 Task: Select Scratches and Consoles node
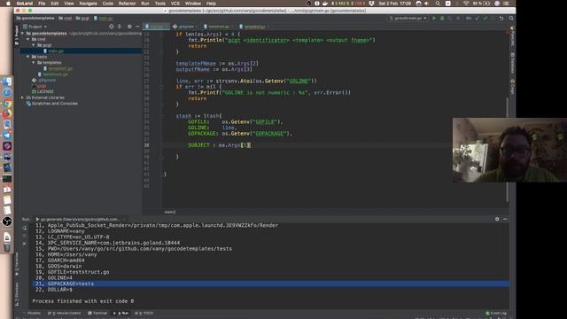pyautogui.click(x=55, y=104)
